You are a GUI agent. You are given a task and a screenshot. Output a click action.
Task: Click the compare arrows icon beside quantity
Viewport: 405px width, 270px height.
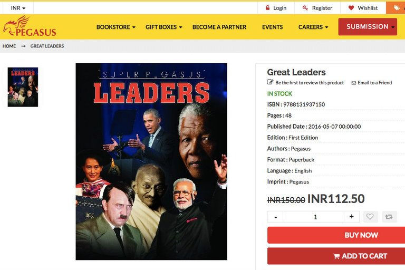pos(389,217)
